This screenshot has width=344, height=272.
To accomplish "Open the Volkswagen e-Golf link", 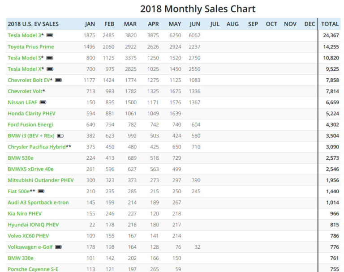I will (x=30, y=247).
